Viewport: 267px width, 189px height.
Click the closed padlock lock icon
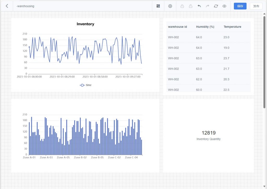pyautogui.click(x=182, y=6)
